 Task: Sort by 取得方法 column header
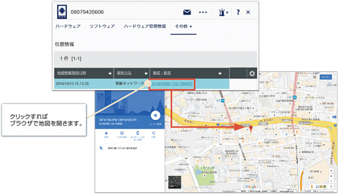124,73
